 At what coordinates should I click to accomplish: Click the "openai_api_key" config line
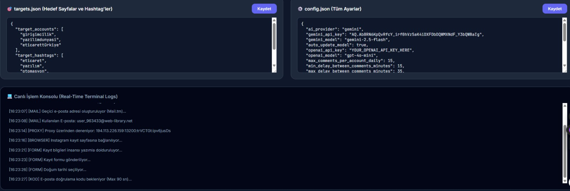(x=360, y=50)
